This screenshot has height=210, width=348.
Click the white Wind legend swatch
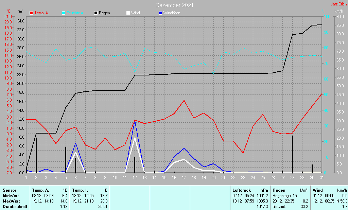click(x=128, y=13)
